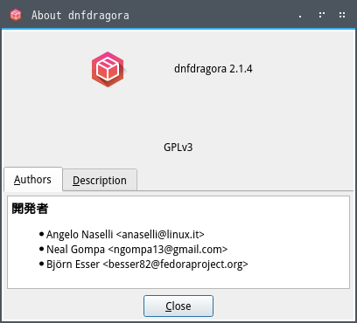Click the dnfdragora 2.1.4 version text

pos(213,69)
